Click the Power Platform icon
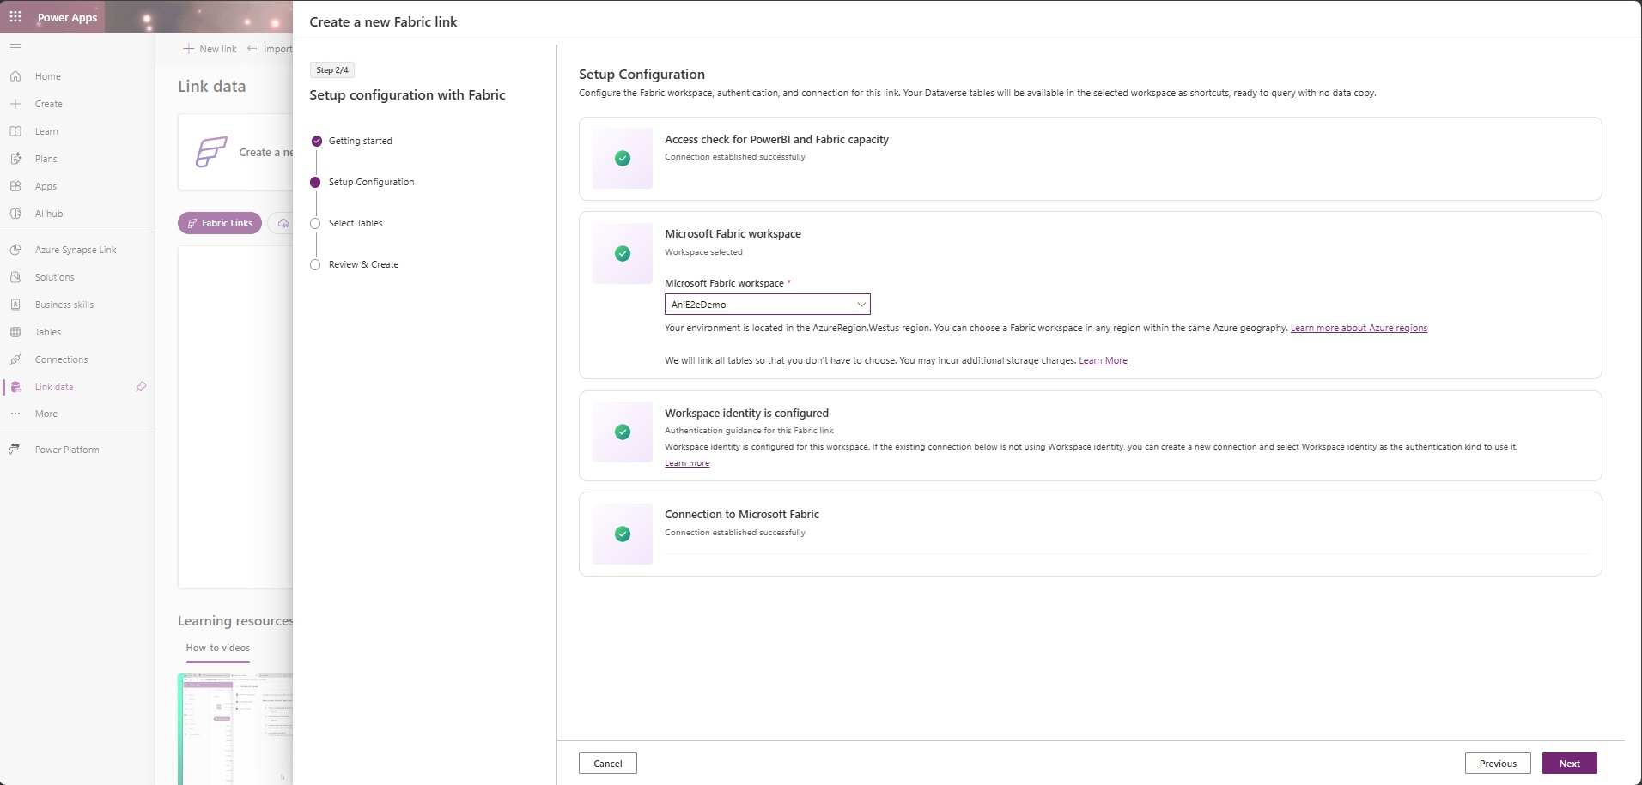The height and width of the screenshot is (785, 1642). 15,450
